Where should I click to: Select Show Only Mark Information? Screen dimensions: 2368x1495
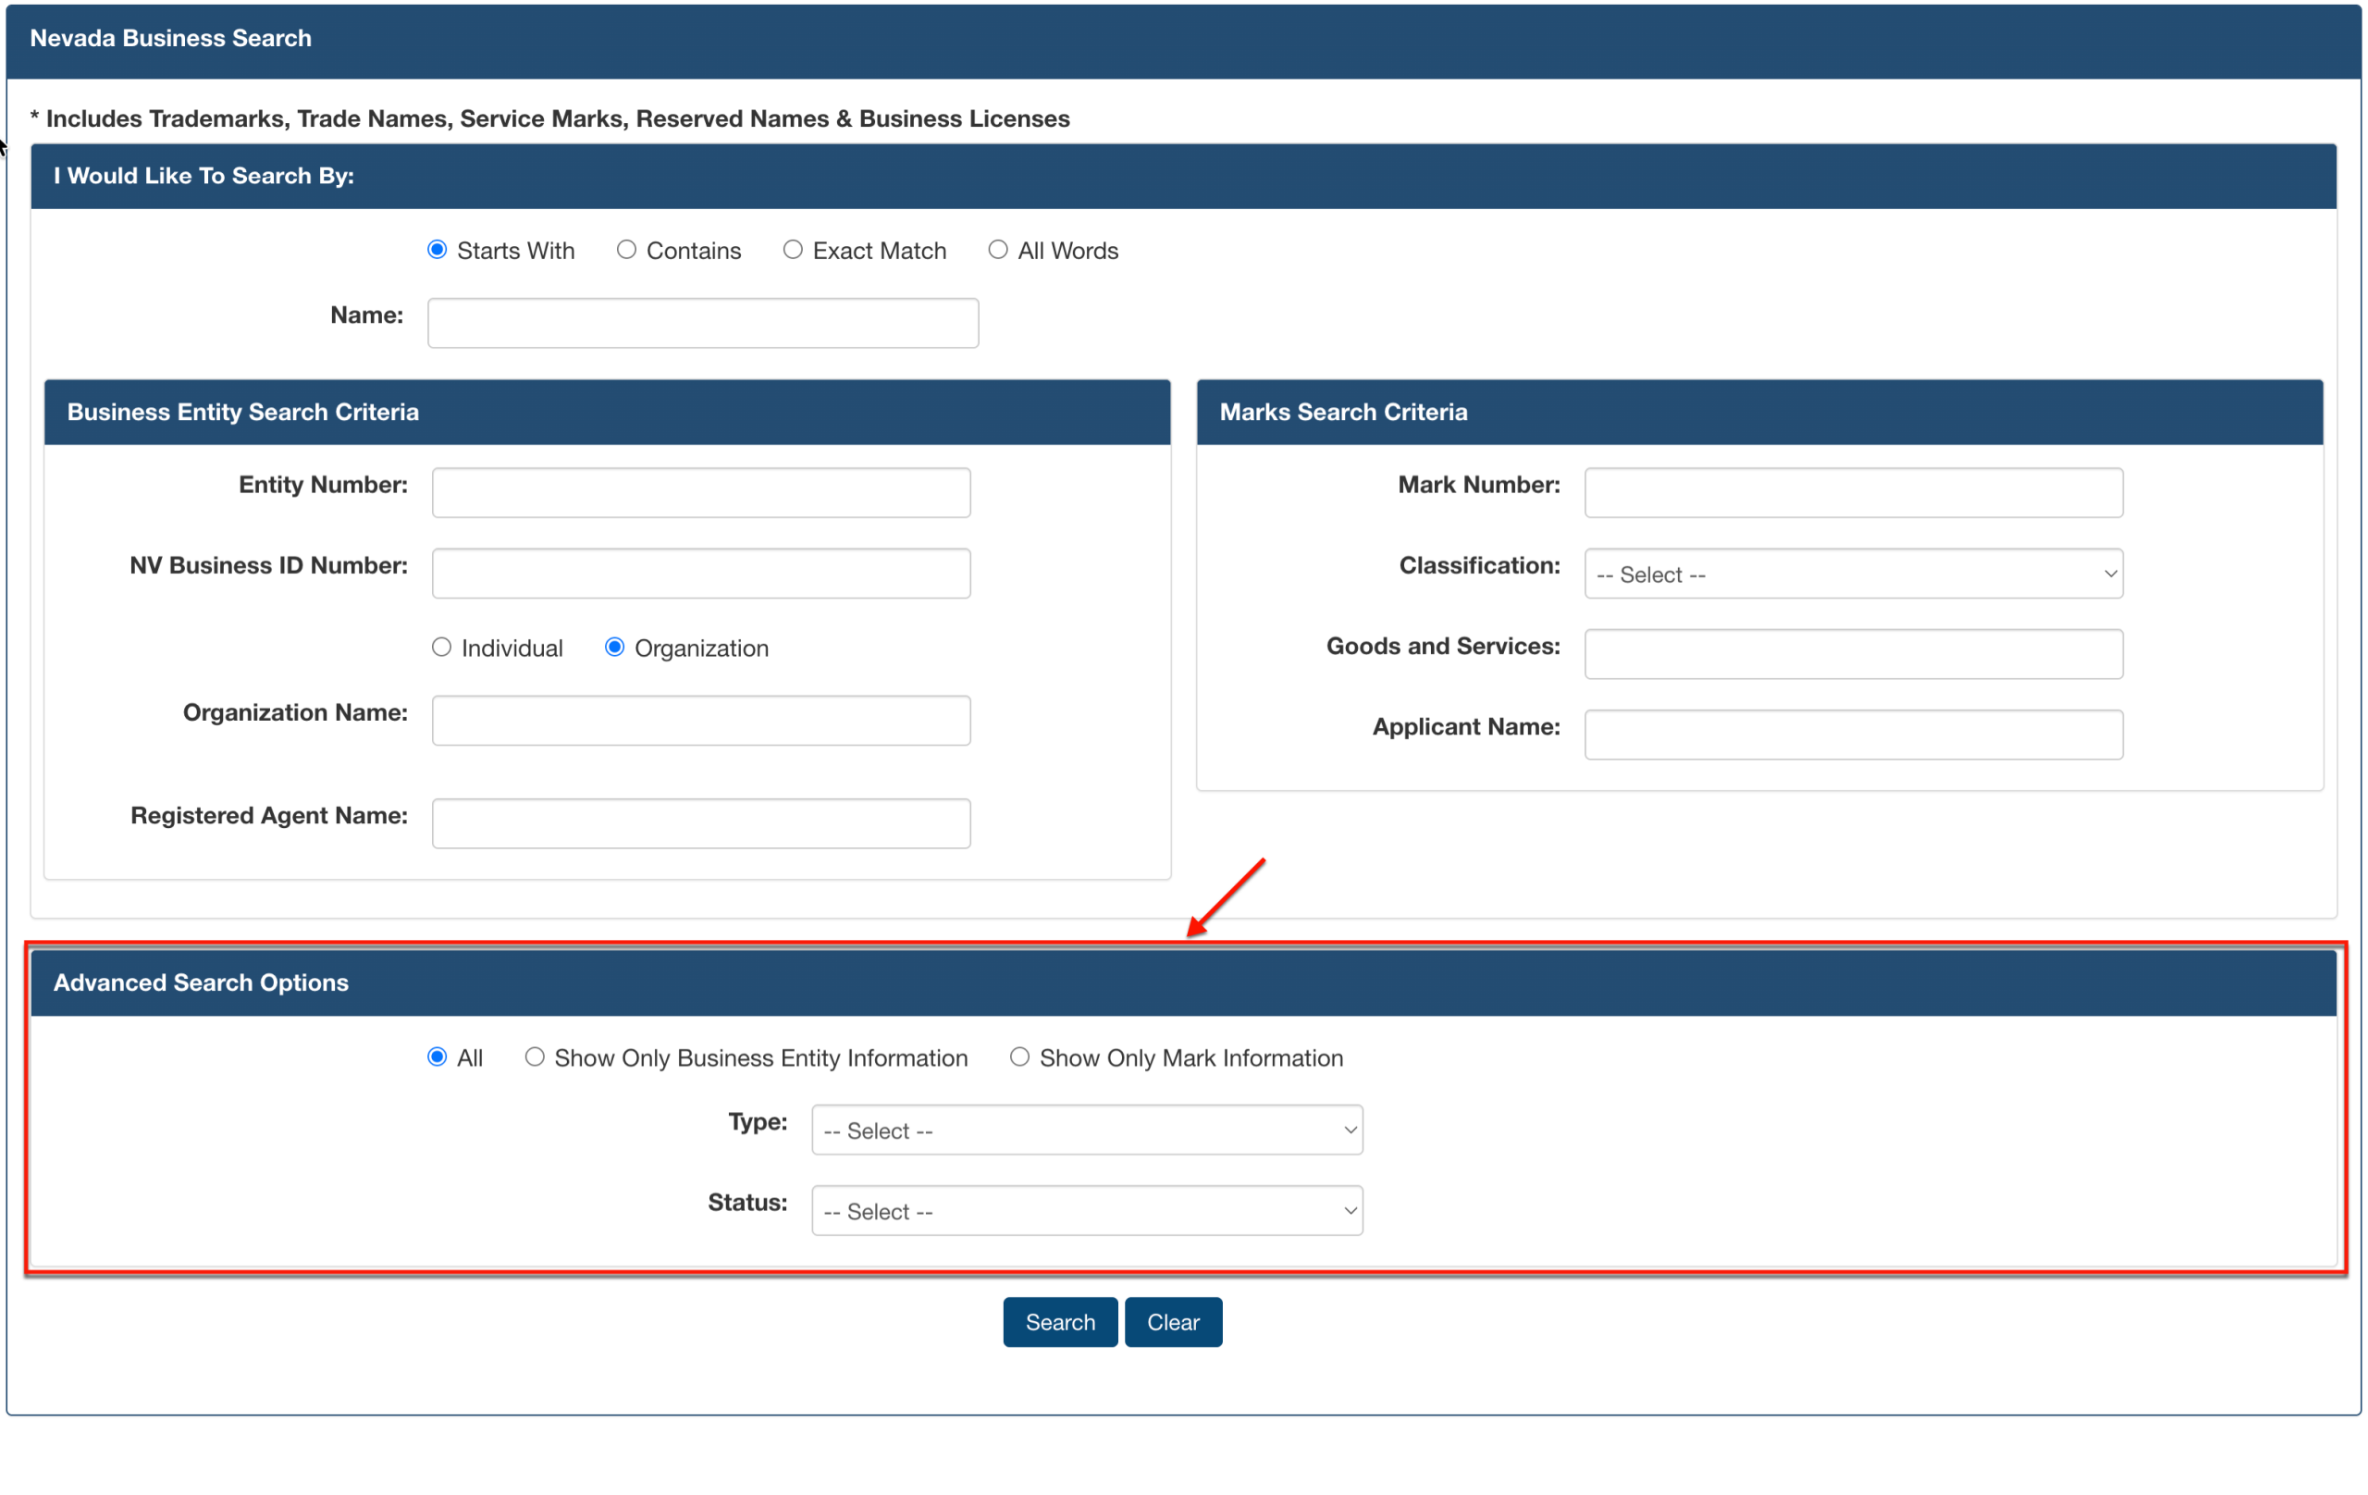[1019, 1057]
